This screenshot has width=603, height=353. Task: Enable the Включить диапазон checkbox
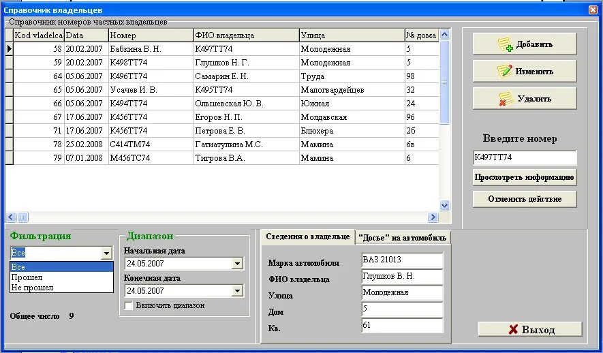click(x=129, y=306)
